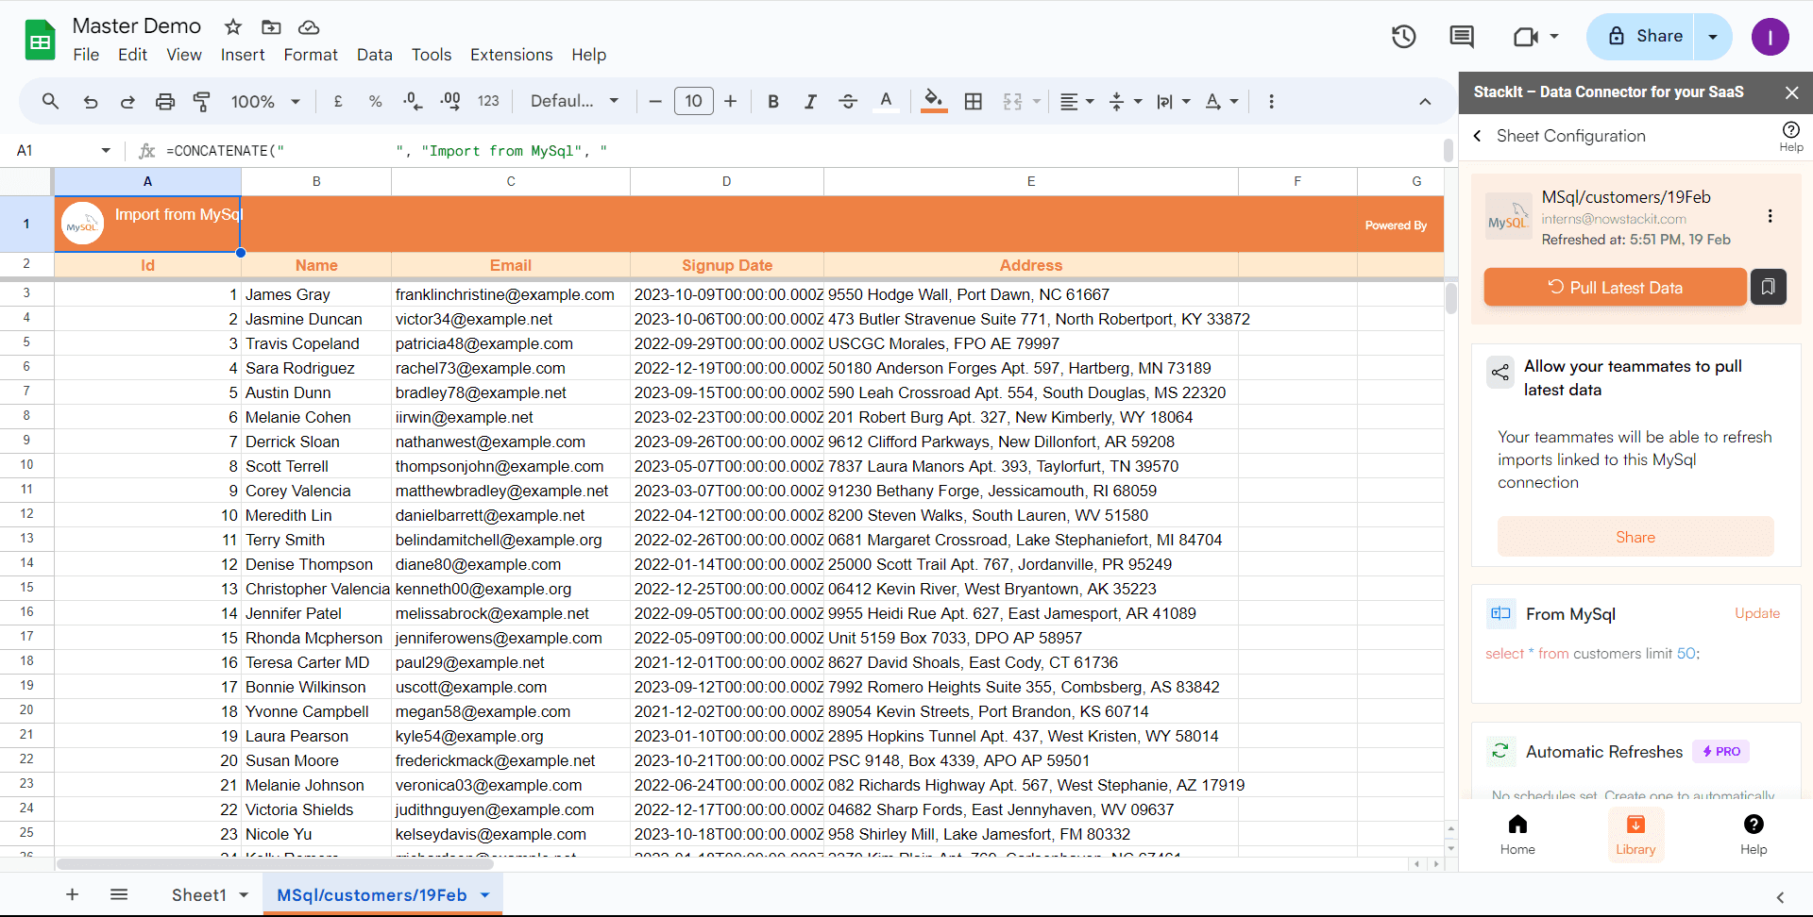Open Home in the StackIt sidebar
Viewport: 1813px width, 917px height.
[x=1517, y=835]
